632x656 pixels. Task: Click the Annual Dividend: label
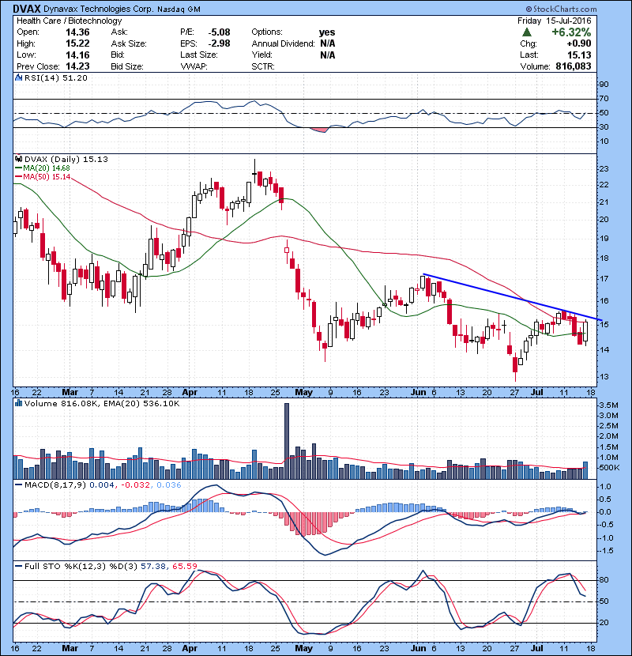[283, 43]
